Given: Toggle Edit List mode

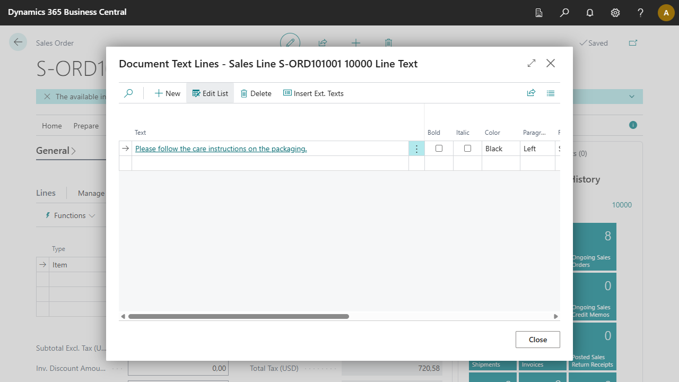Looking at the screenshot, I should point(210,93).
